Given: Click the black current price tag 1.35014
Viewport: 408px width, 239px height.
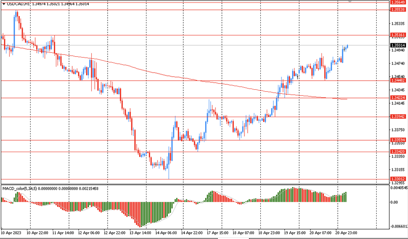Looking at the screenshot, I should pyautogui.click(x=397, y=45).
